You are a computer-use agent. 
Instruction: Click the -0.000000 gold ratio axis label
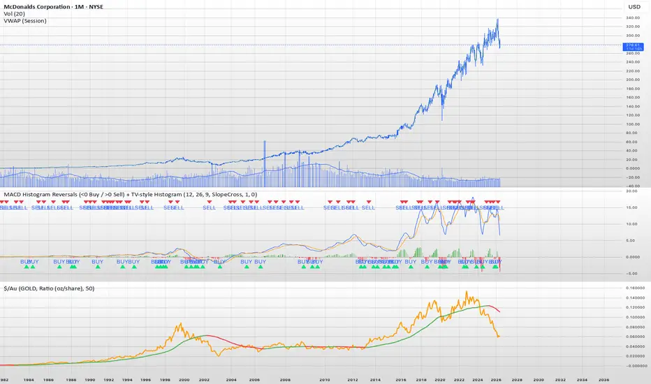[636, 366]
